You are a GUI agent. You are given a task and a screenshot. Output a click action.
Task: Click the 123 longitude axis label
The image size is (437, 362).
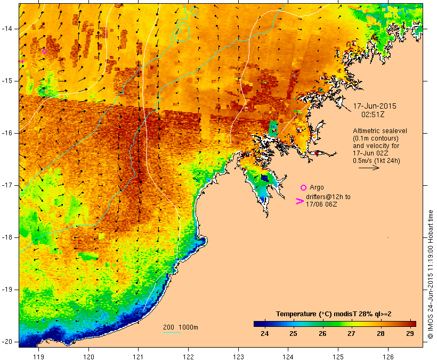click(238, 357)
